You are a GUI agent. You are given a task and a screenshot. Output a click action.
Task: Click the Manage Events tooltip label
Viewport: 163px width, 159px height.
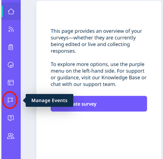pyautogui.click(x=50, y=101)
